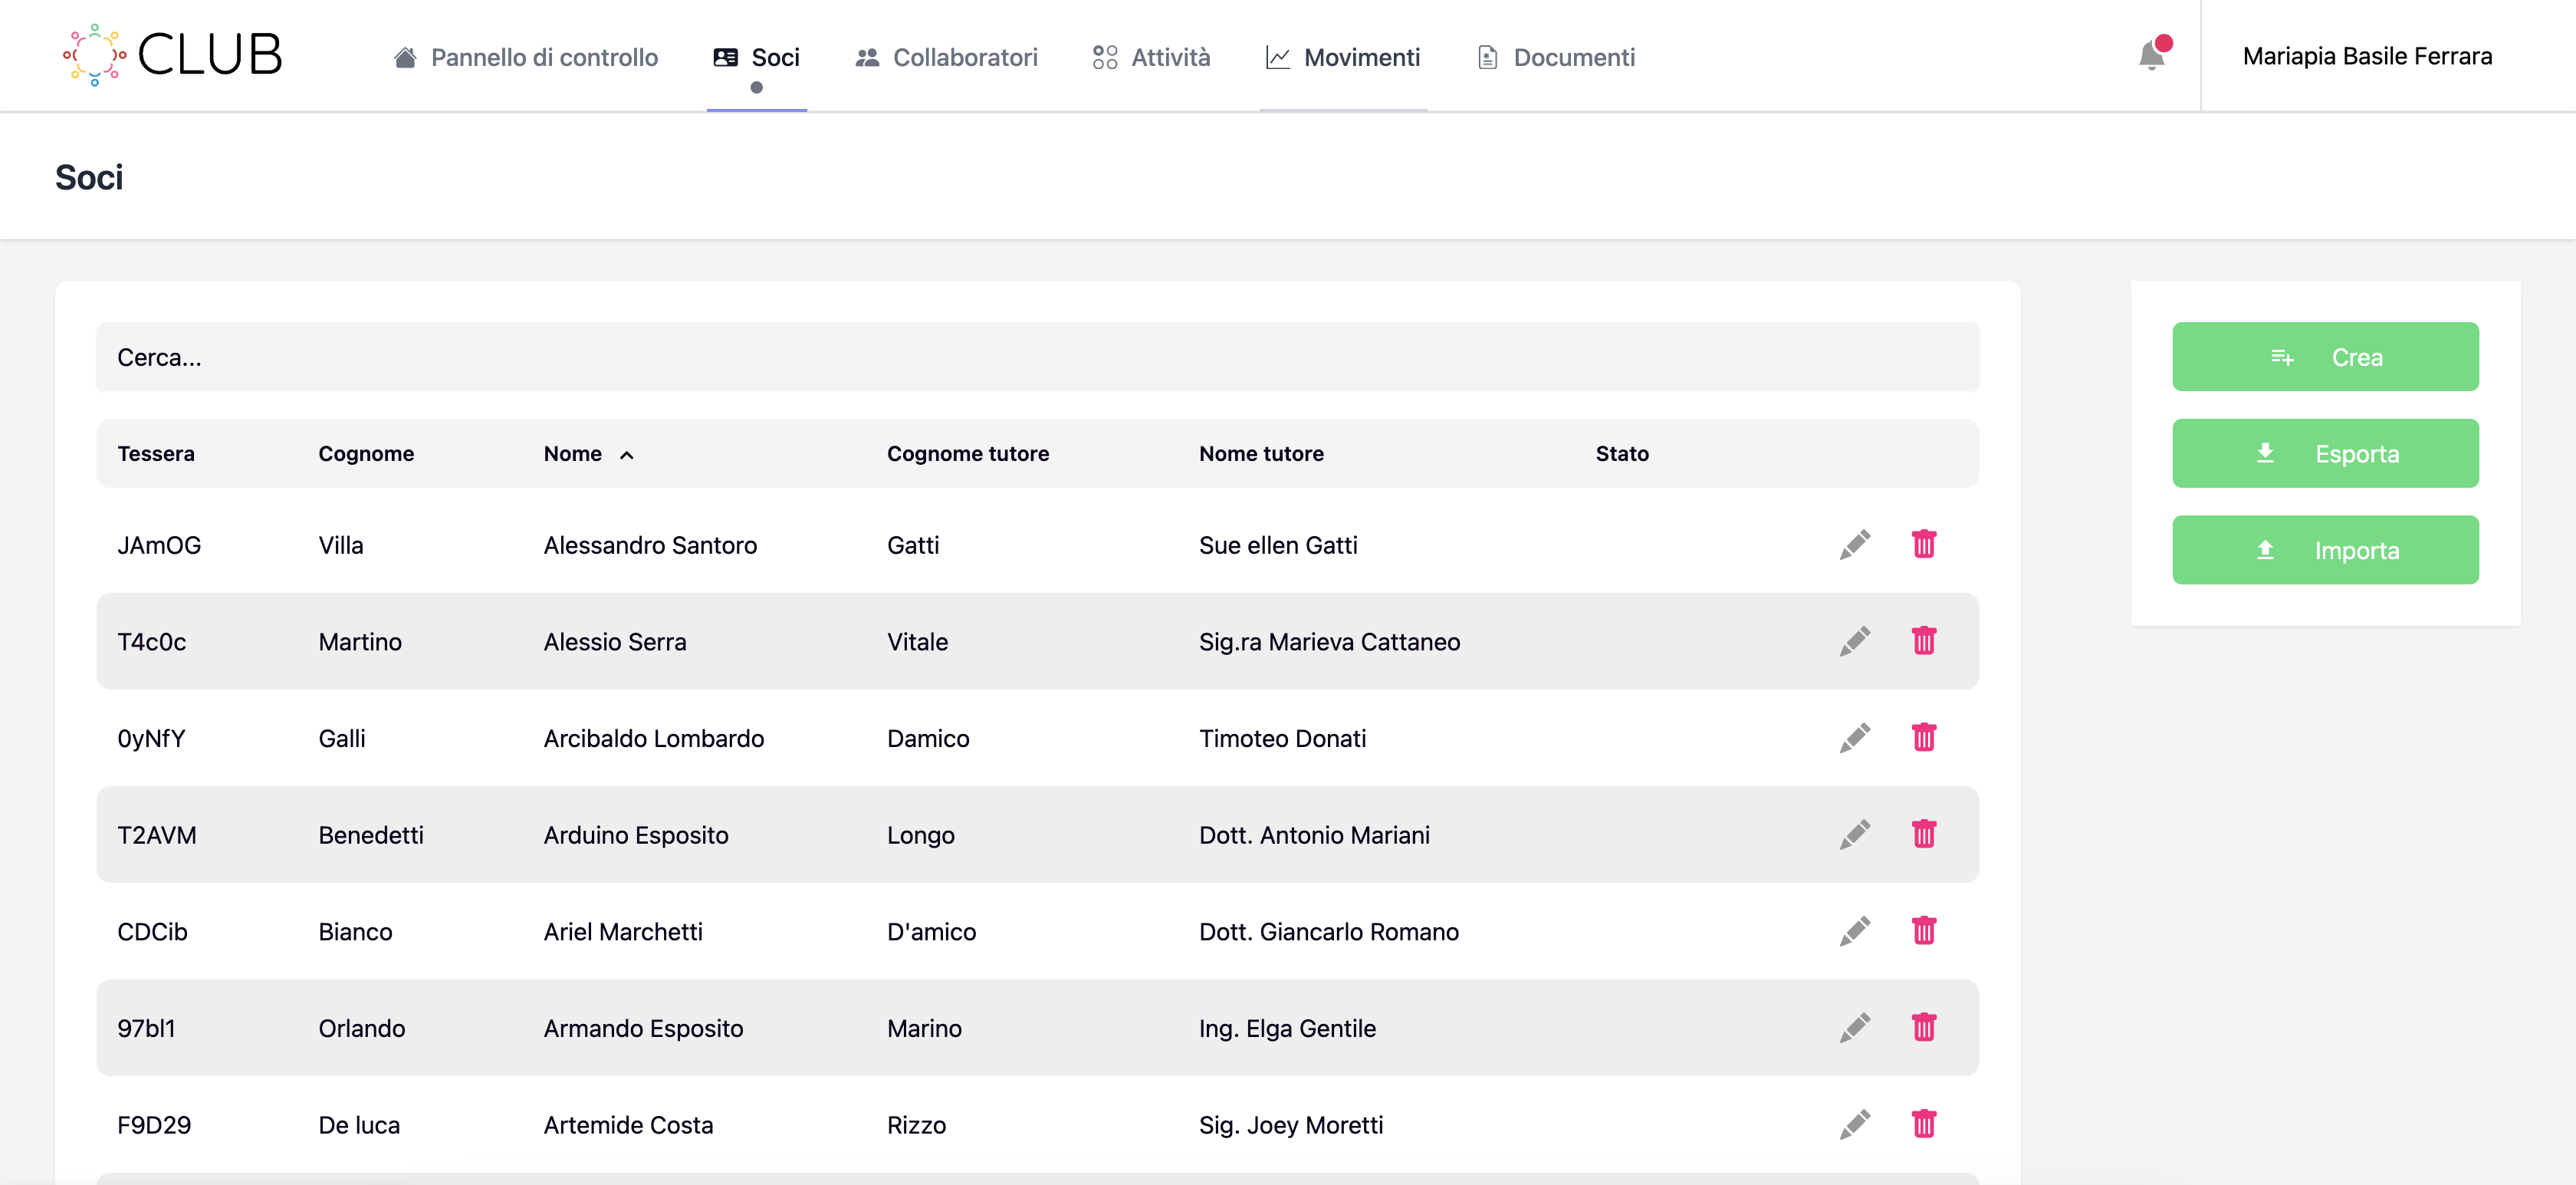Open the notifications bell
The image size is (2576, 1185).
pyautogui.click(x=2153, y=55)
